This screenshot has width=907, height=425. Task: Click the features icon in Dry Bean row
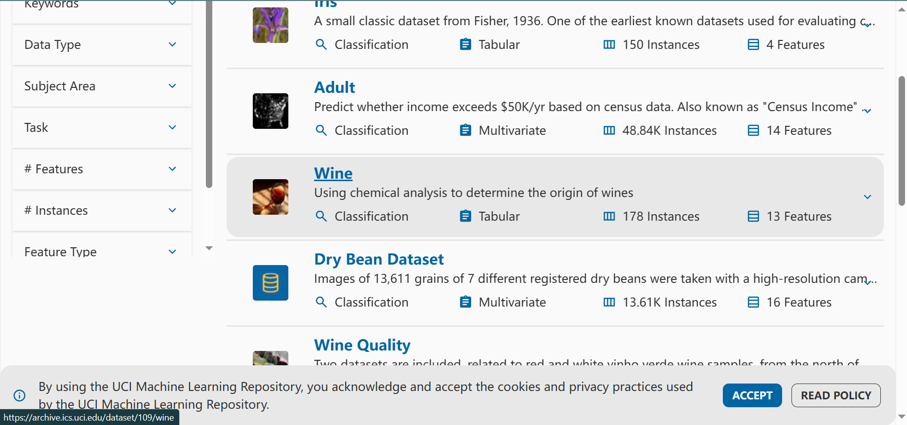coord(753,302)
